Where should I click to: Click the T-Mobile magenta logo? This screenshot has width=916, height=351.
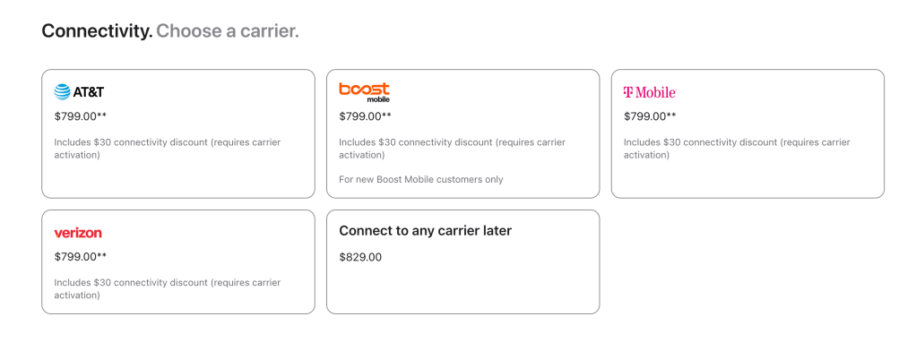pos(650,92)
